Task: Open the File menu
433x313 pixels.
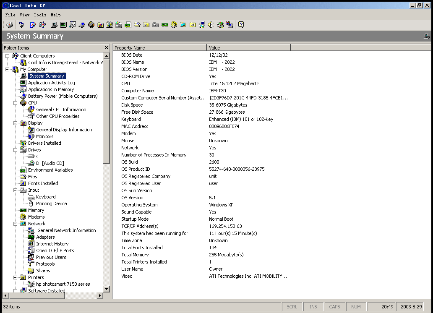Action: point(10,15)
